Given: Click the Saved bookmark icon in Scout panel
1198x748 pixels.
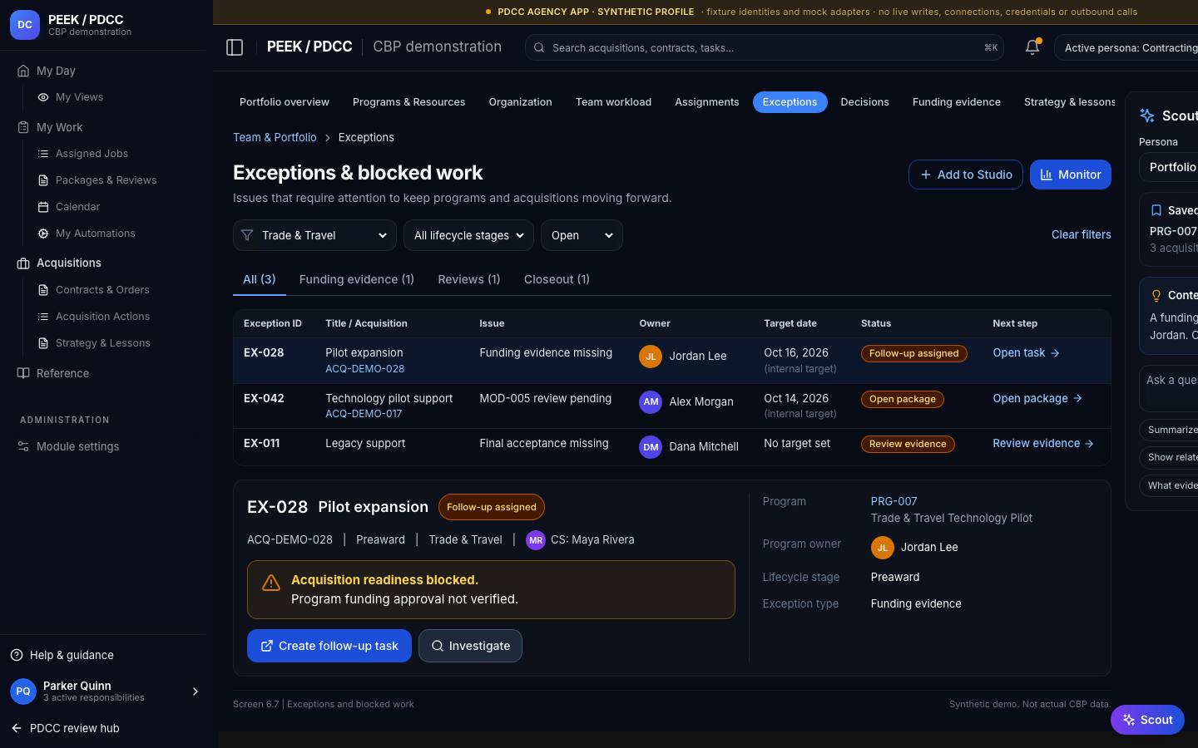Looking at the screenshot, I should pyautogui.click(x=1156, y=210).
